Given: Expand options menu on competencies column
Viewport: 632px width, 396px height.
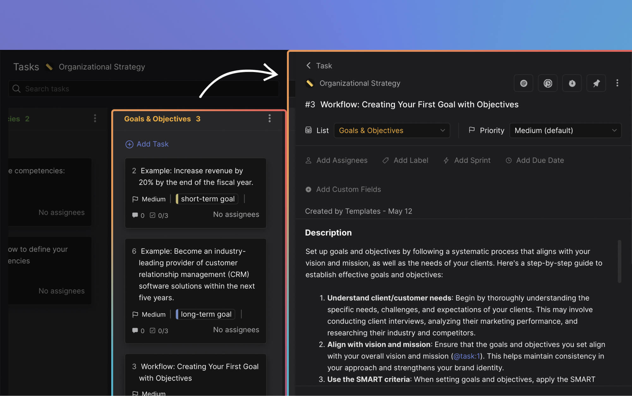Looking at the screenshot, I should point(95,118).
